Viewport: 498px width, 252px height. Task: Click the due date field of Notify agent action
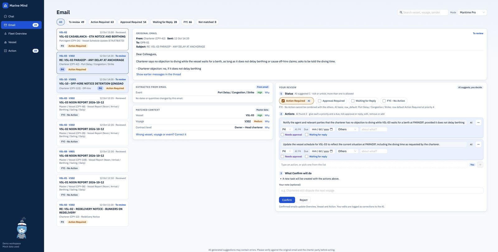tap(322, 129)
